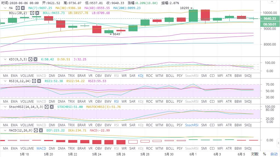Toggle 对数 logarithmic scale
The height and width of the screenshot is (157, 280).
pos(255,154)
